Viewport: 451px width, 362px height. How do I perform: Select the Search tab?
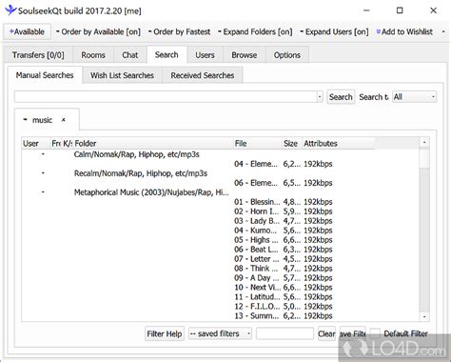[x=167, y=54]
